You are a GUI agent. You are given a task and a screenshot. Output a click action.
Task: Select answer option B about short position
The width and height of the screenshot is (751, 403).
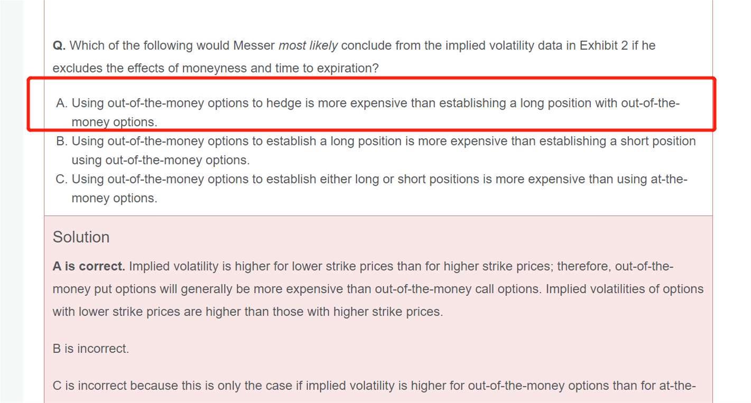point(383,141)
